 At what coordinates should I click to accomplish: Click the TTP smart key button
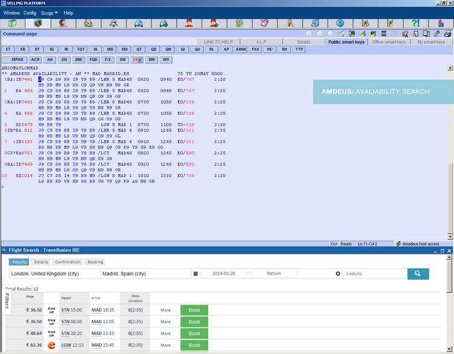[299, 50]
